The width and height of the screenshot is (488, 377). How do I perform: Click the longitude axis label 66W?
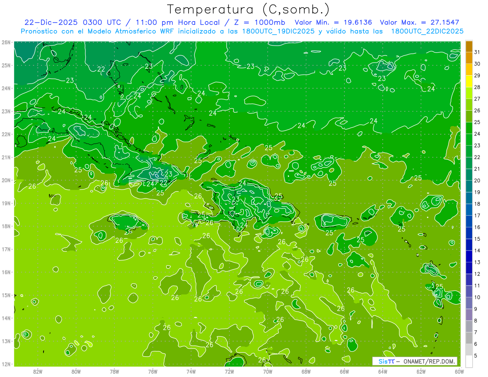point(344,371)
